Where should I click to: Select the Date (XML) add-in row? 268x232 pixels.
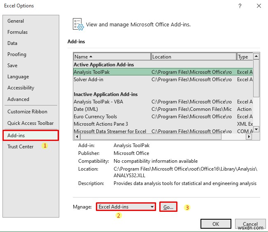[163, 109]
